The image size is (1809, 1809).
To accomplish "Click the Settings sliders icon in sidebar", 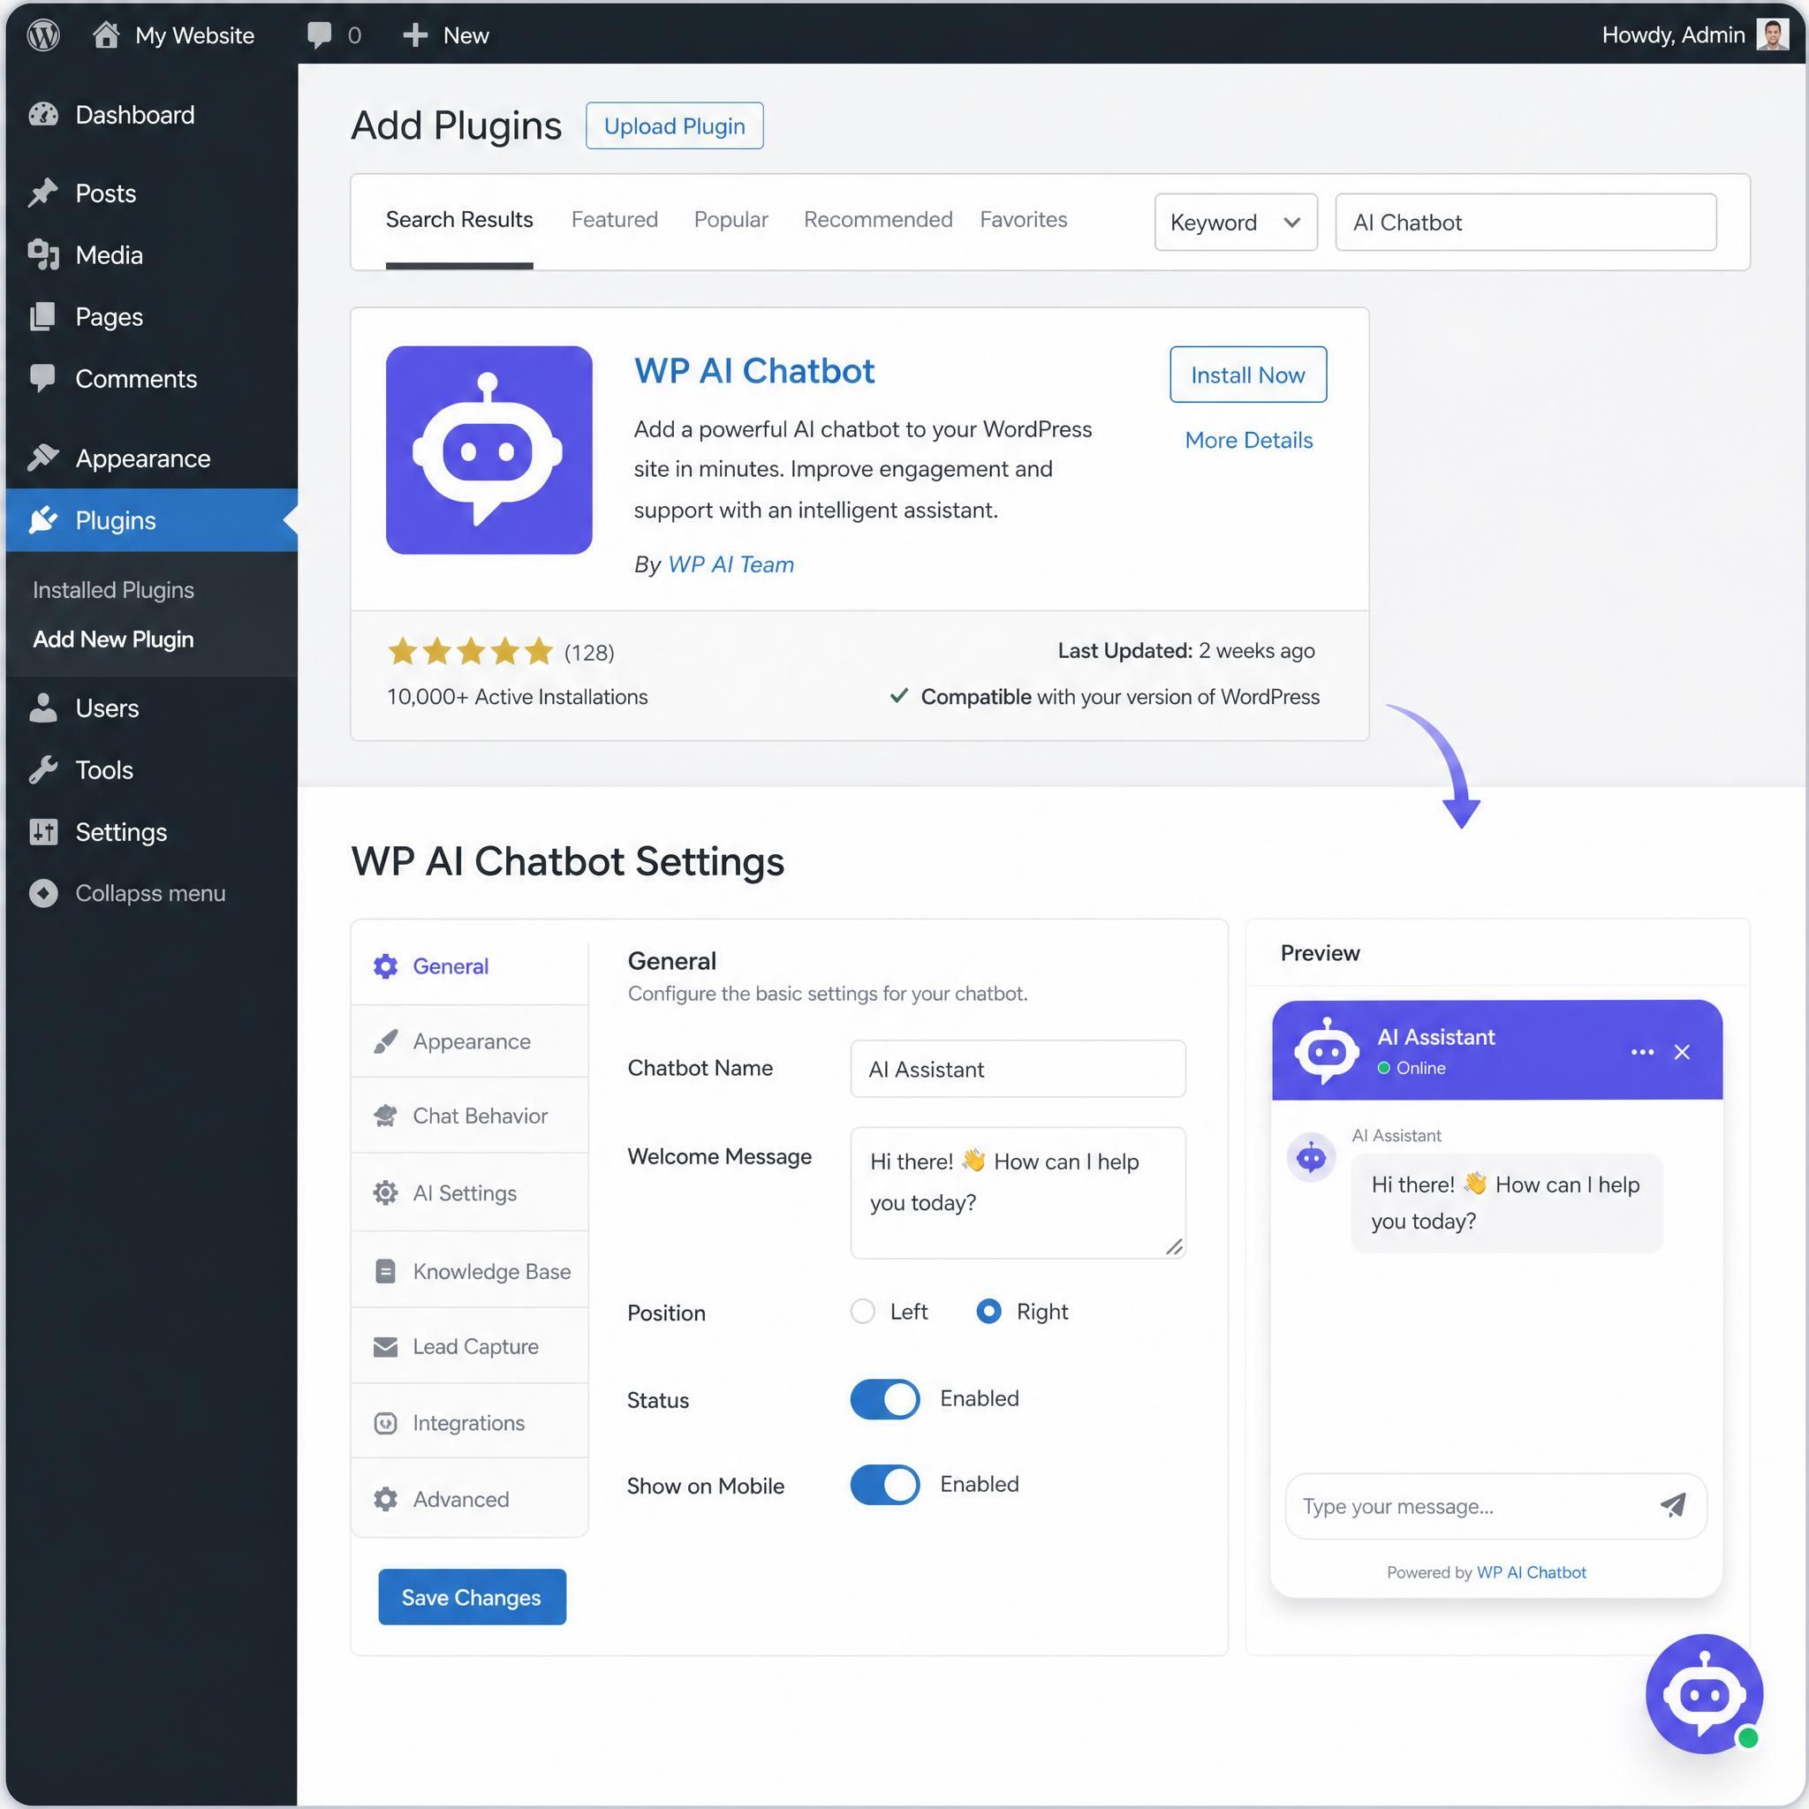I will pos(43,831).
